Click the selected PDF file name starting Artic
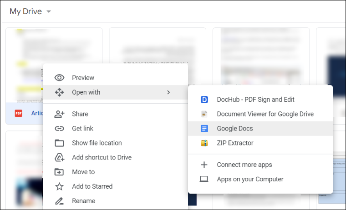The height and width of the screenshot is (210, 346). pyautogui.click(x=37, y=113)
